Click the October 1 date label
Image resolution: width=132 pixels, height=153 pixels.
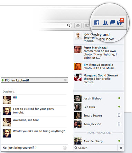(9, 92)
